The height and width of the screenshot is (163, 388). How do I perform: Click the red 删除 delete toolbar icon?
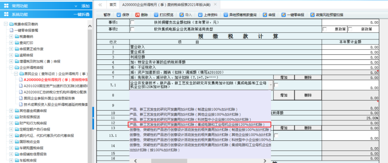[137, 15]
